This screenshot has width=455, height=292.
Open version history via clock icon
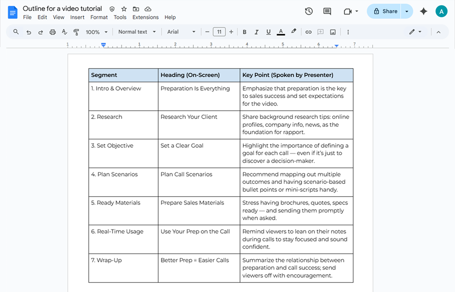(x=309, y=11)
